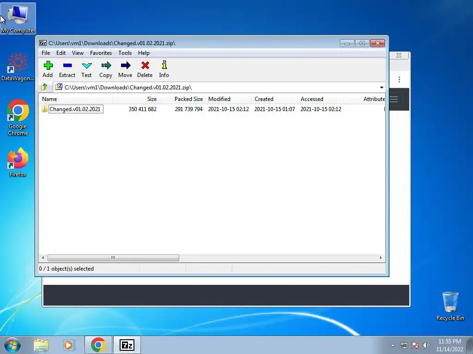Image resolution: width=473 pixels, height=354 pixels.
Task: Sort by Accessed column header
Action: click(321, 99)
